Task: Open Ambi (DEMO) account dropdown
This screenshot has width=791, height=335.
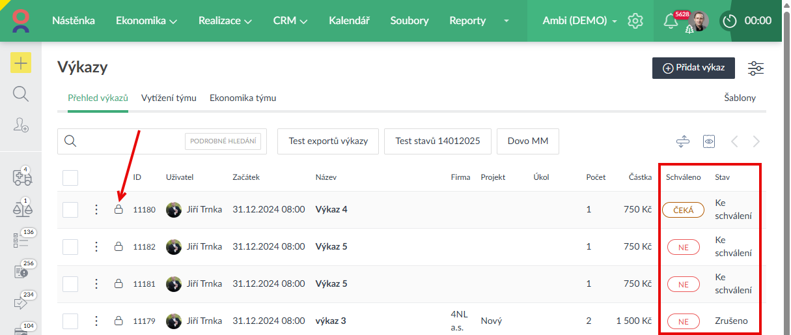Action: pos(579,21)
